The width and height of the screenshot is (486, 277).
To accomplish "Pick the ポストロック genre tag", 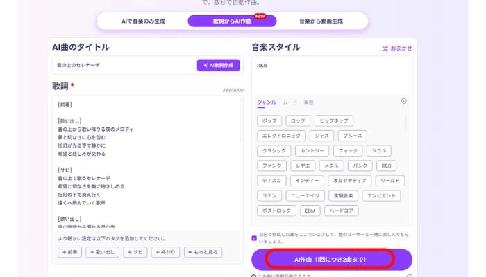I will point(276,211).
